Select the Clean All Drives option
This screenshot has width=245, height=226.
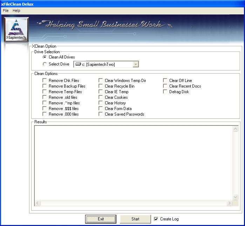(45, 57)
